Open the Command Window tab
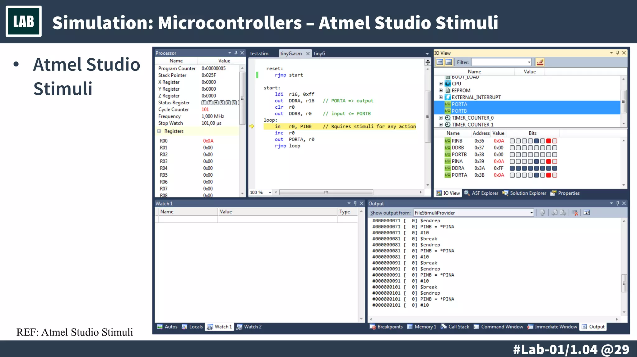 [x=499, y=327]
